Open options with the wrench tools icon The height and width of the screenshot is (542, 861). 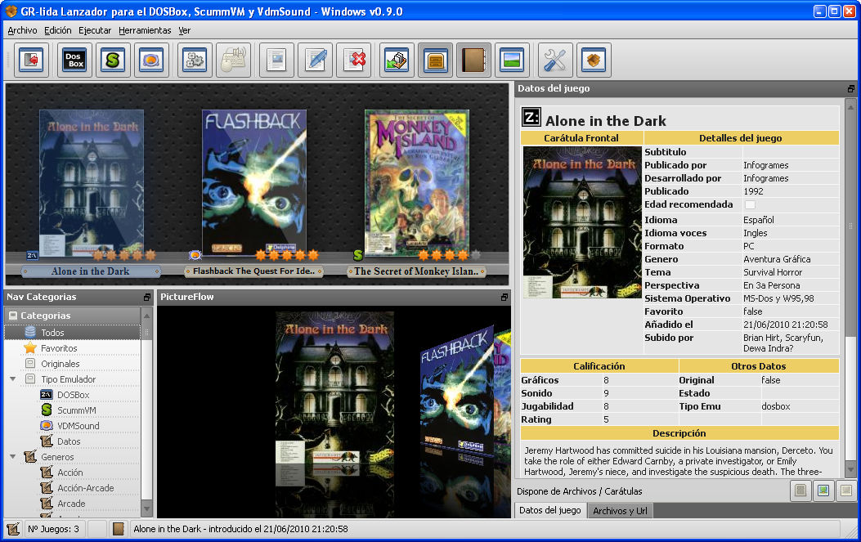555,60
